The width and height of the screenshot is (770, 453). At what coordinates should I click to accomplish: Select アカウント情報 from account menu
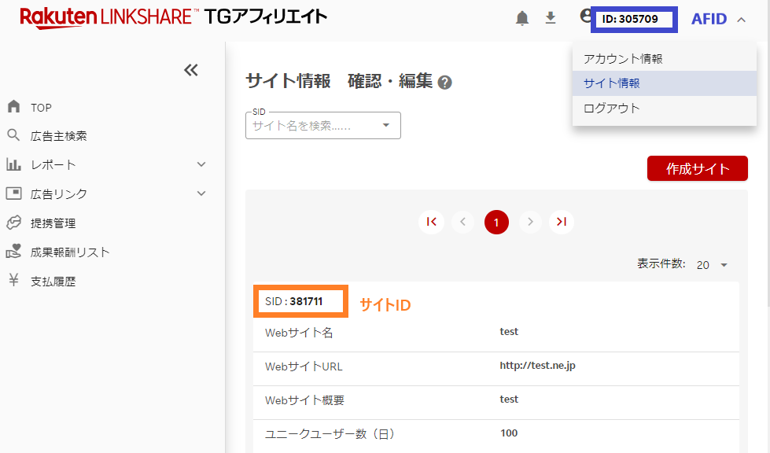point(623,59)
